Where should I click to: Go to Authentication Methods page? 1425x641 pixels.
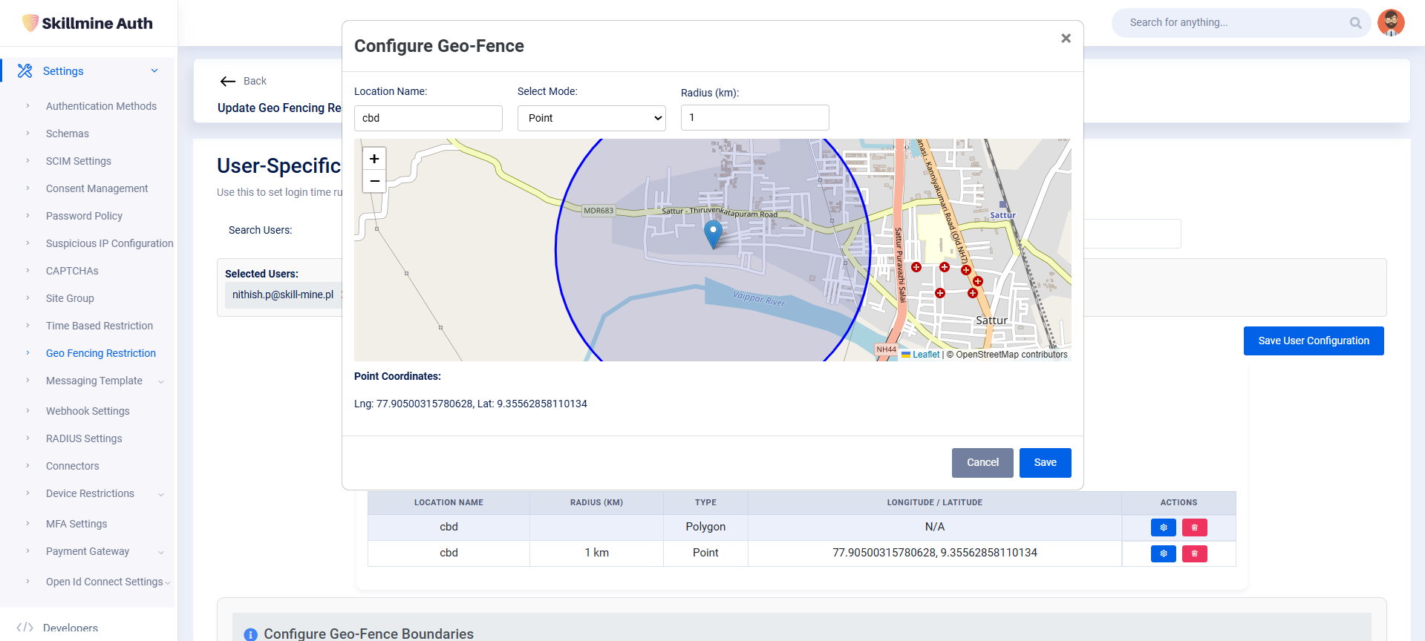tap(101, 106)
